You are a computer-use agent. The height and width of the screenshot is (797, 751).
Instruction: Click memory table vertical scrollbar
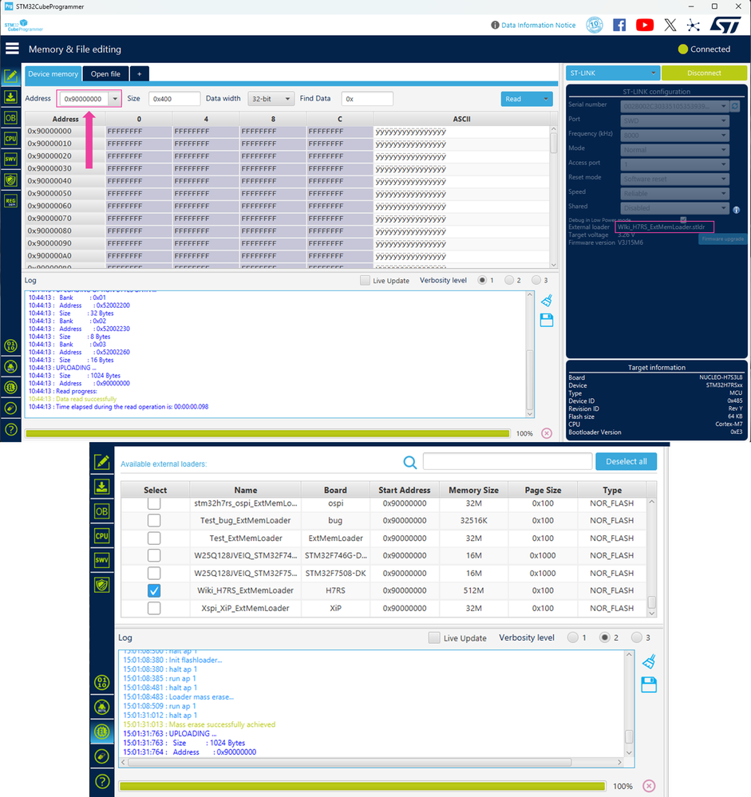point(554,144)
